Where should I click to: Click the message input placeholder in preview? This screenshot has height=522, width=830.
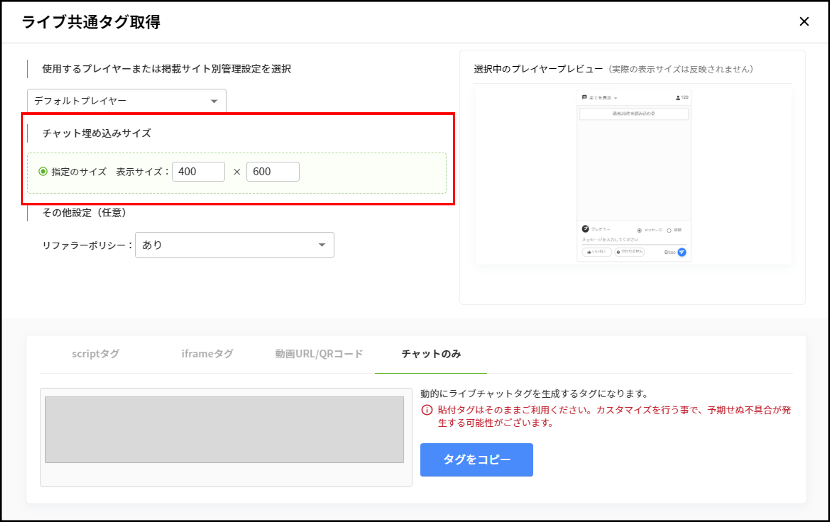(610, 240)
